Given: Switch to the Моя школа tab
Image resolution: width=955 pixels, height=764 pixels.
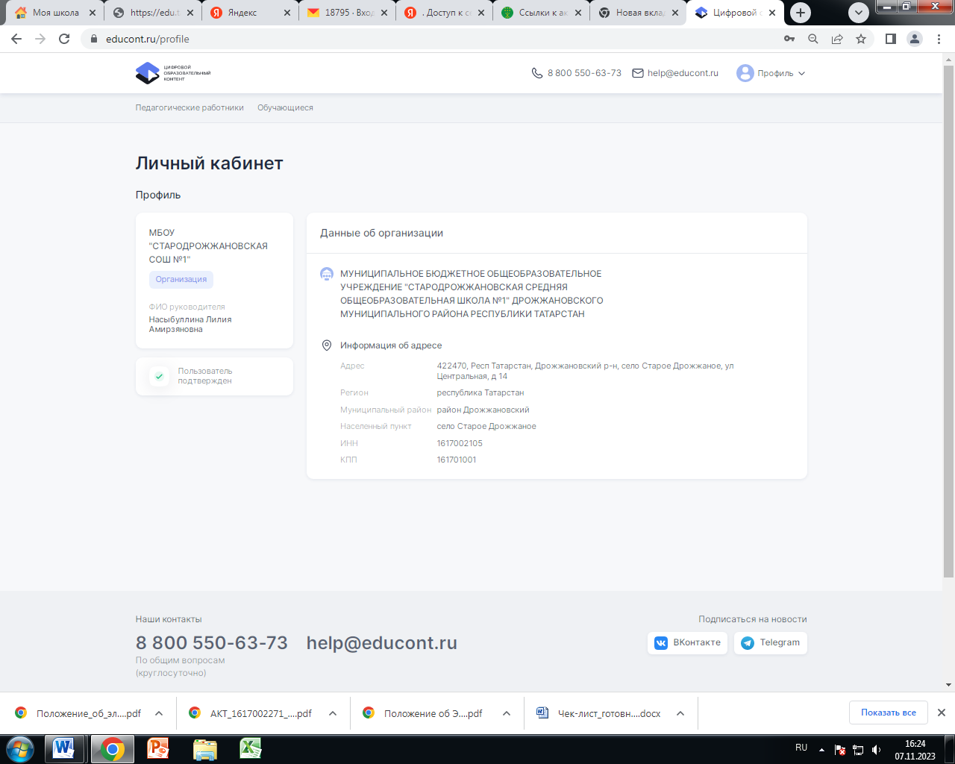Looking at the screenshot, I should [52, 13].
